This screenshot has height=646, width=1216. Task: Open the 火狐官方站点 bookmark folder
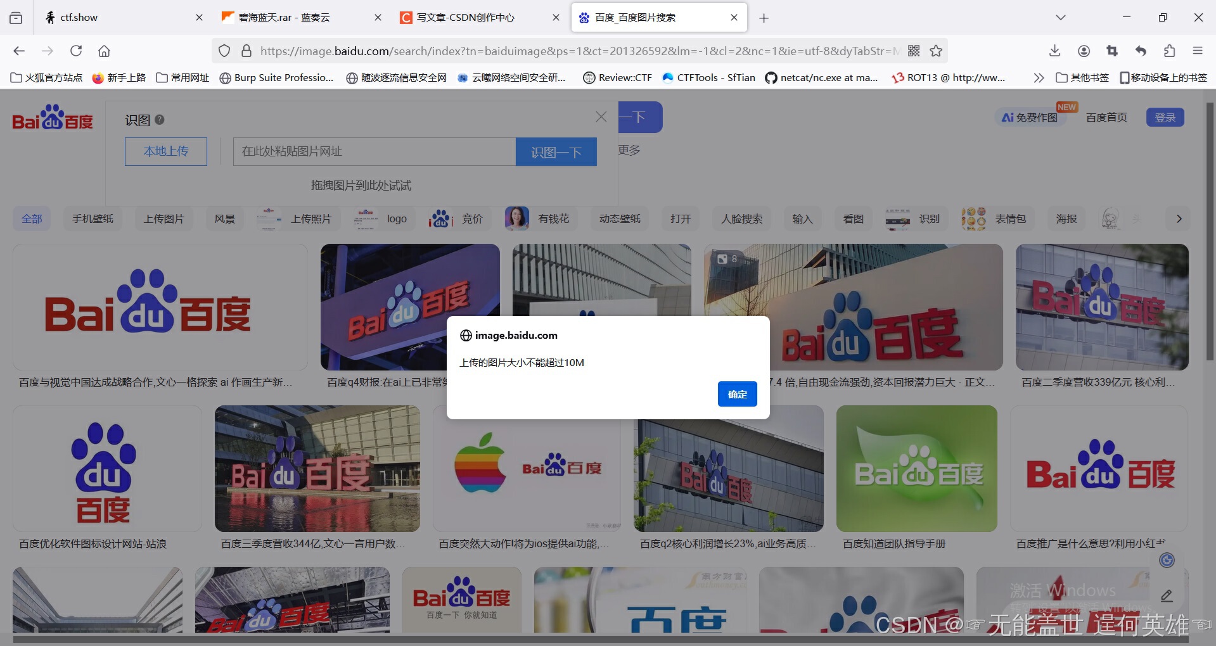tap(46, 77)
